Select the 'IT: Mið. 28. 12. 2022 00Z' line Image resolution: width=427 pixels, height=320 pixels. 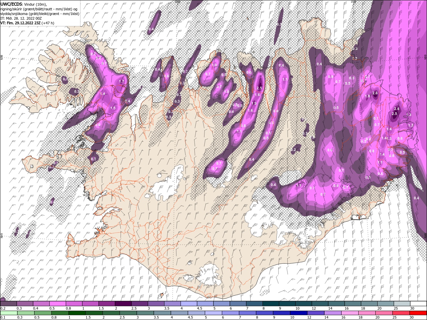(x=21, y=18)
